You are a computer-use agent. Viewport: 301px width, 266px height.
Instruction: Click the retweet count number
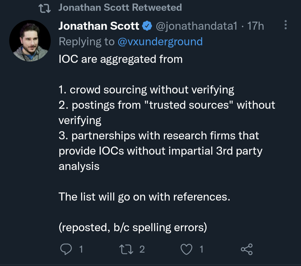coord(142,249)
